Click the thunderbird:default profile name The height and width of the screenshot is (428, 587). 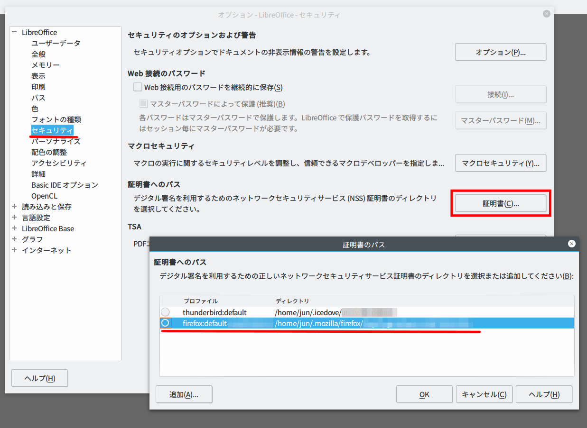[214, 312]
